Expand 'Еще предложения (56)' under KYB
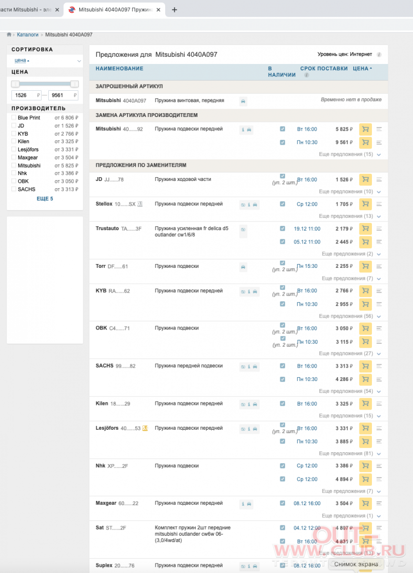The width and height of the screenshot is (413, 573). point(349,316)
